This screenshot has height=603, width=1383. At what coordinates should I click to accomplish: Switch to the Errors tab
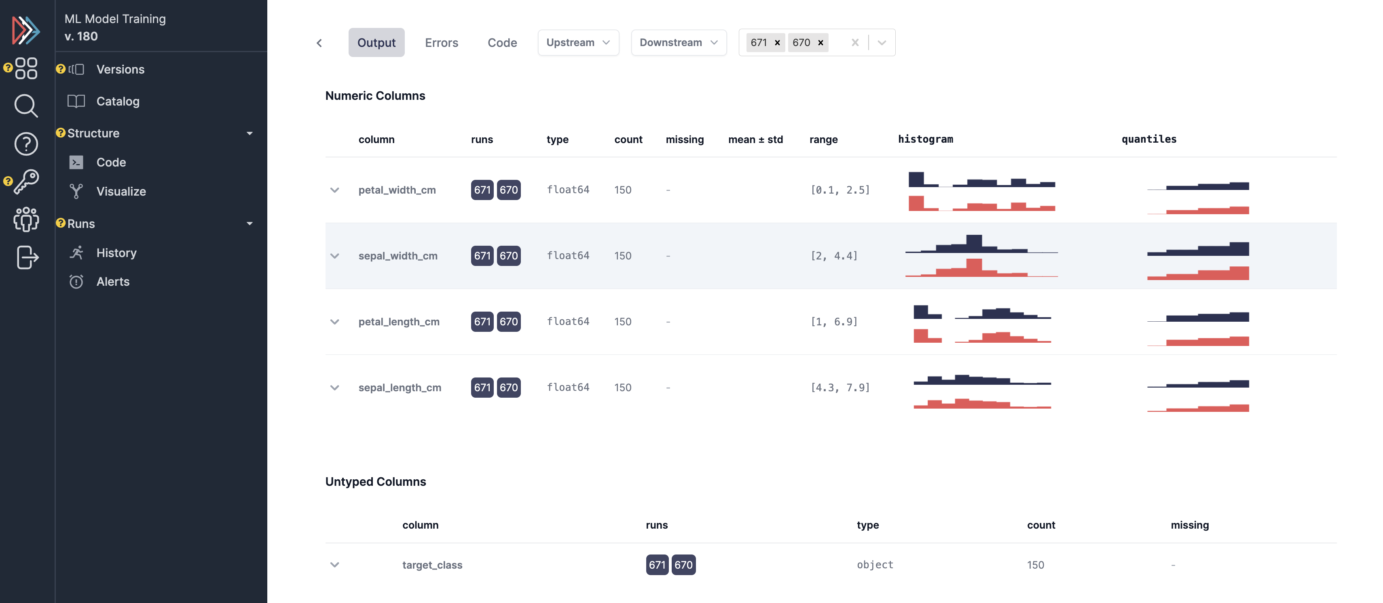click(x=441, y=43)
